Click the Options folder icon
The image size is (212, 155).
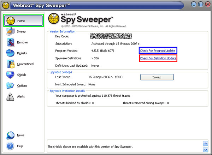10,85
